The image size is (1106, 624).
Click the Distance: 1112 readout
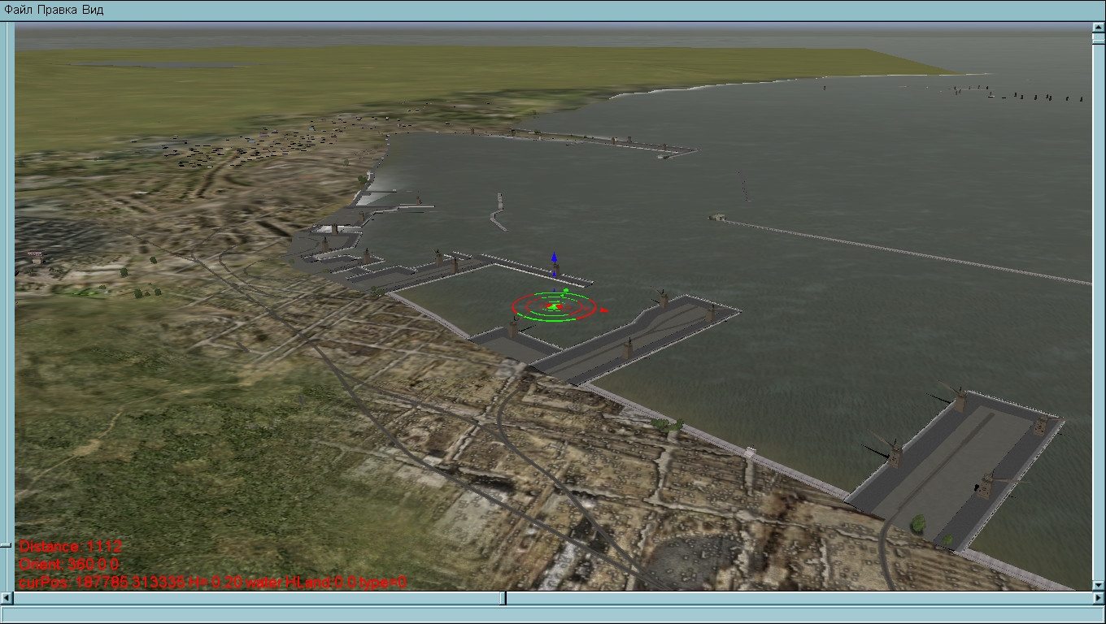pyautogui.click(x=71, y=547)
